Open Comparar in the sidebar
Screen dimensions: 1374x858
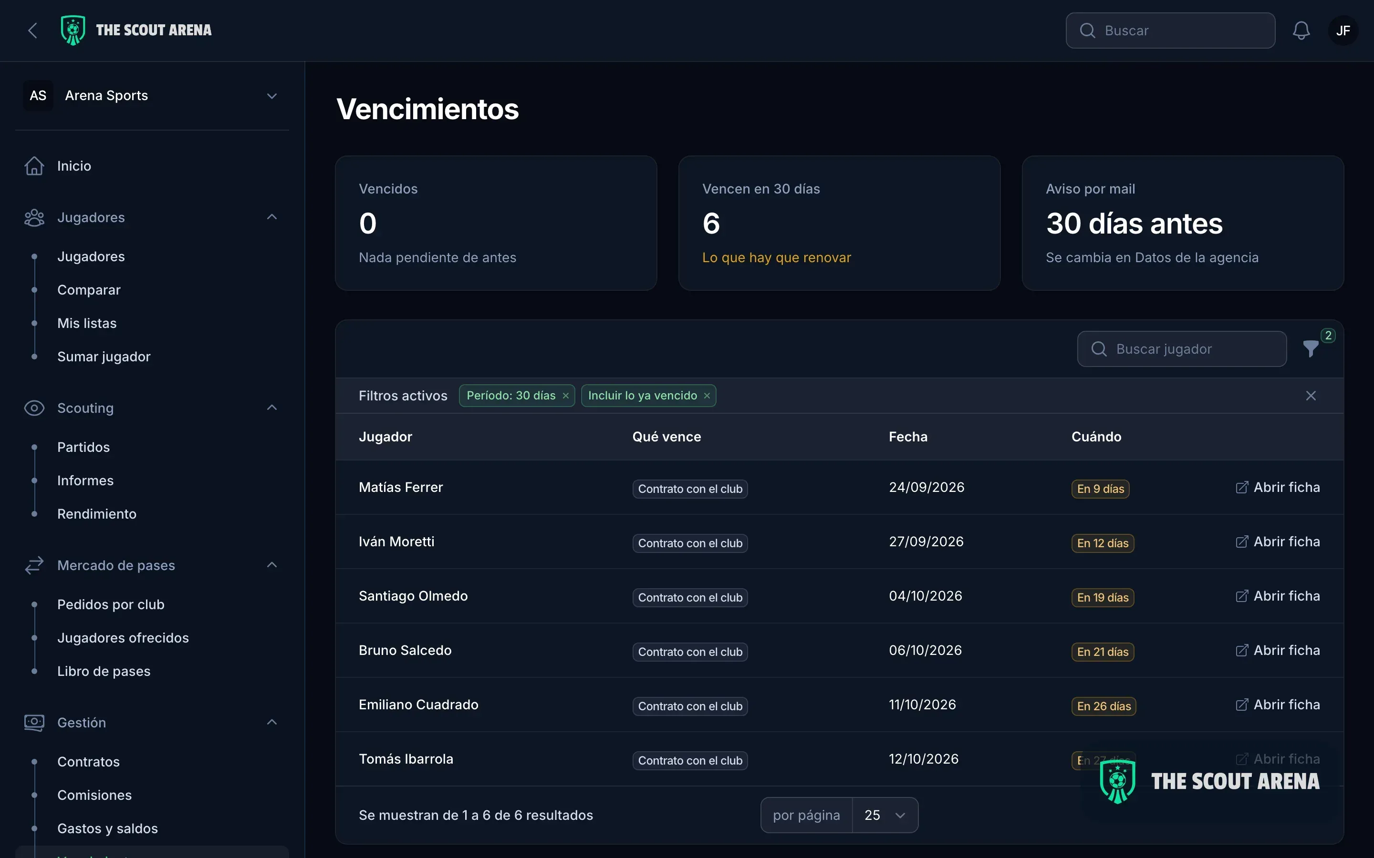(89, 290)
